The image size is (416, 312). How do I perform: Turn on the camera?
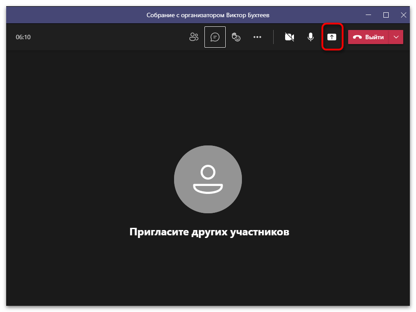pos(290,37)
